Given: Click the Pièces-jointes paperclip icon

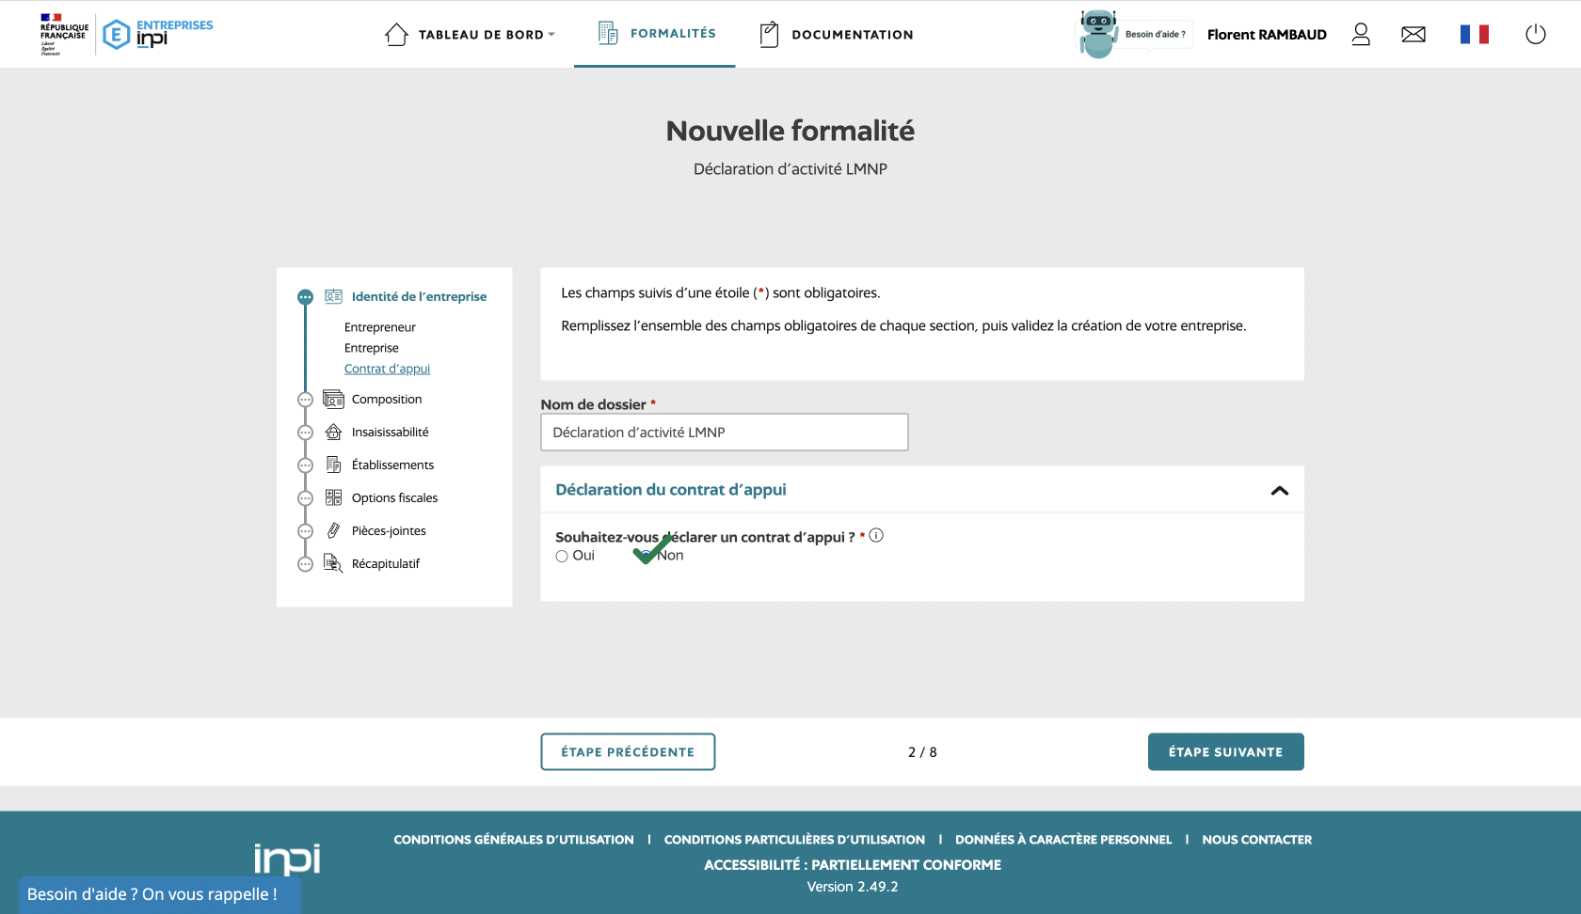Looking at the screenshot, I should point(333,531).
